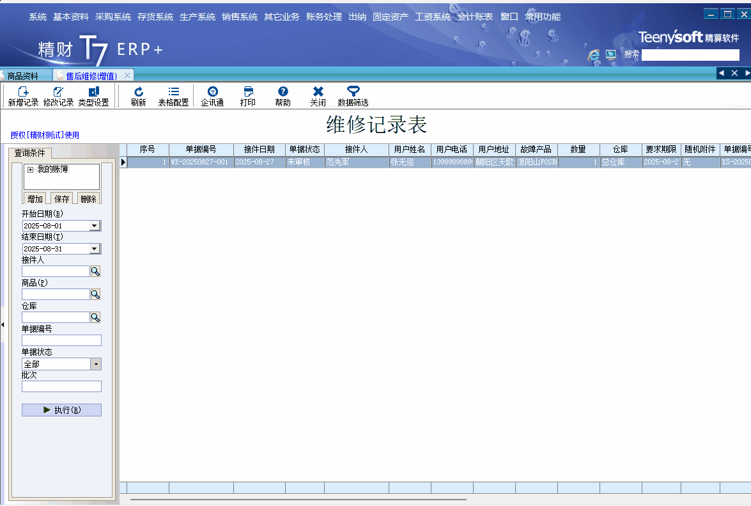Click the 新增记录 (add record) toolbar icon
This screenshot has height=506, width=751.
coord(23,92)
